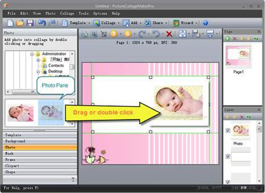The height and width of the screenshot is (193, 265).
Task: Toggle the bottom layer's checkbox
Action: 228,181
